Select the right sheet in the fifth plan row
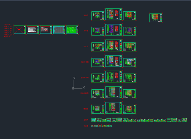Image resolution: width=191 pixels, height=139 pixels. coord(130,78)
